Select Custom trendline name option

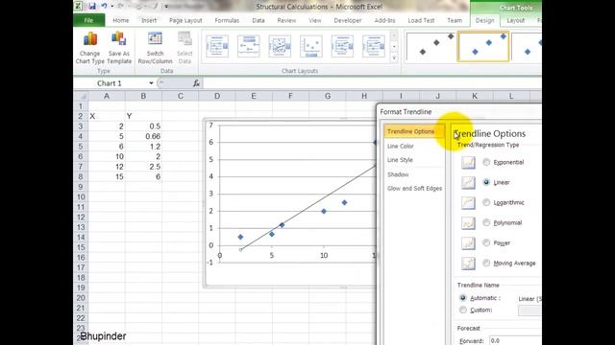463,310
